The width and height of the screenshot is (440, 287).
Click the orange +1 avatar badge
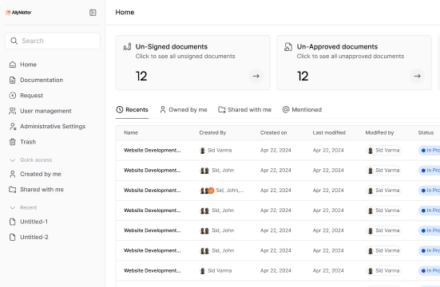[211, 191]
